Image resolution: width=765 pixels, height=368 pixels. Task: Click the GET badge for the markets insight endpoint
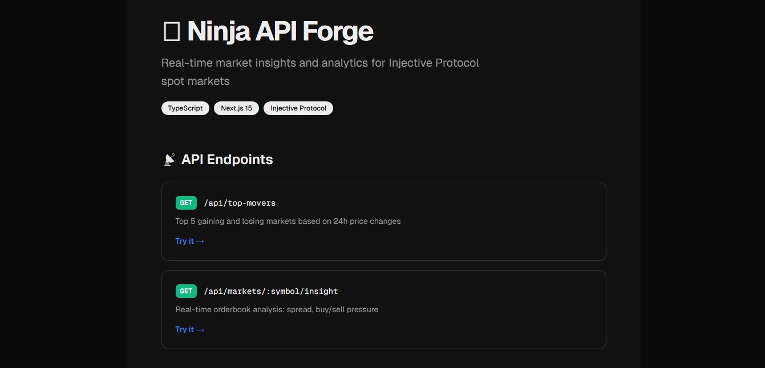click(186, 291)
